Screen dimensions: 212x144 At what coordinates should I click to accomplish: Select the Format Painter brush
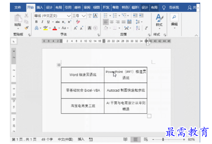pos(27,28)
